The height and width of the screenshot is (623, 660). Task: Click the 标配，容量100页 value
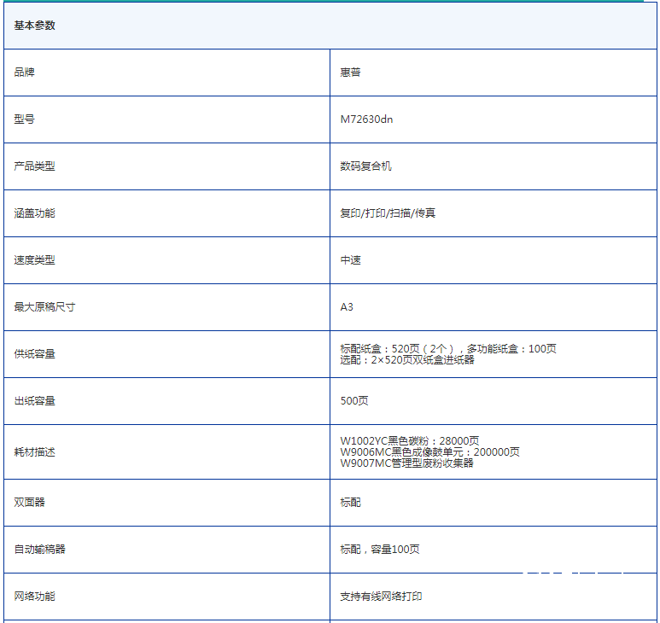pos(379,550)
